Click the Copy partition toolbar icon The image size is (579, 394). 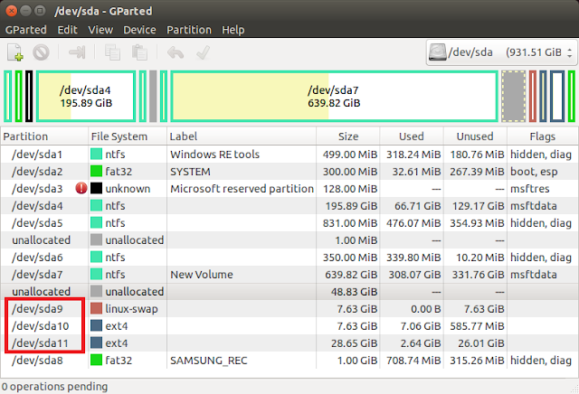112,52
